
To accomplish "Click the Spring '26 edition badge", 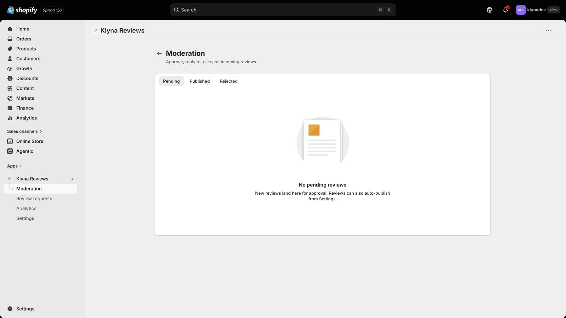I will click(52, 10).
